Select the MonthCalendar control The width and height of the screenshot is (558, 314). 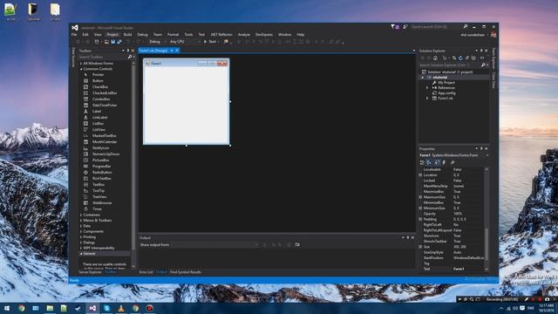pyautogui.click(x=105, y=141)
